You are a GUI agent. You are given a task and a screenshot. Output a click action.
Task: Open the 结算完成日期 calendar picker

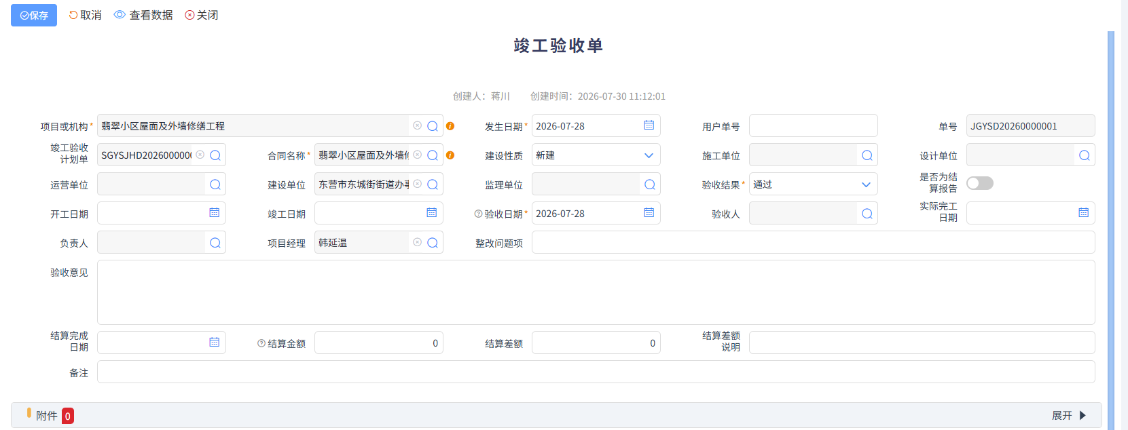pos(215,343)
